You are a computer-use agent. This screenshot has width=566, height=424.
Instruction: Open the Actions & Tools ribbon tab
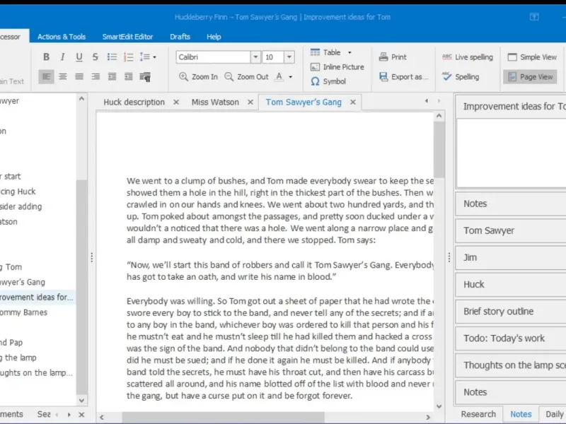[62, 37]
